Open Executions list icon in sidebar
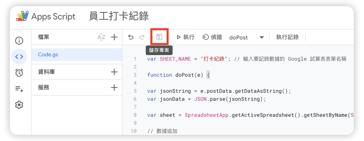The height and width of the screenshot is (141, 364). click(19, 89)
